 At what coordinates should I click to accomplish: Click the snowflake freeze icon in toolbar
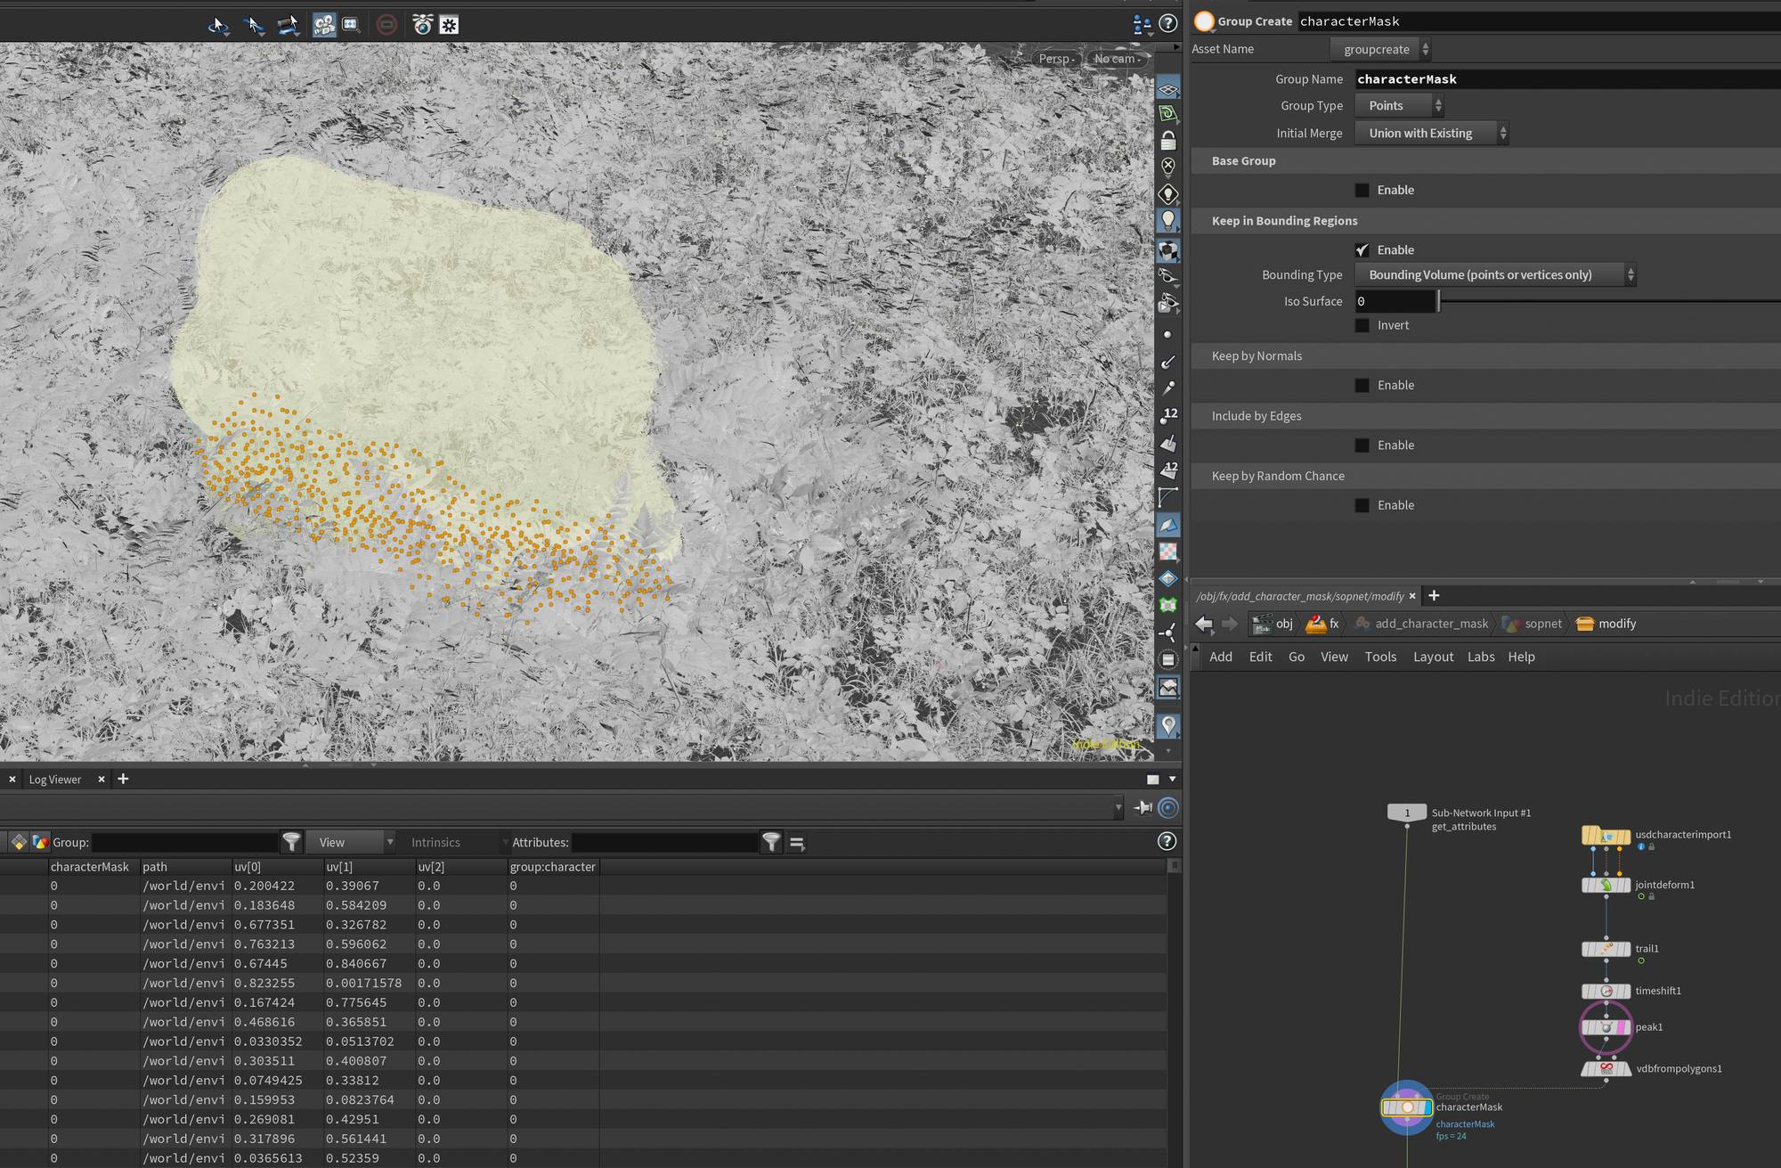point(450,25)
